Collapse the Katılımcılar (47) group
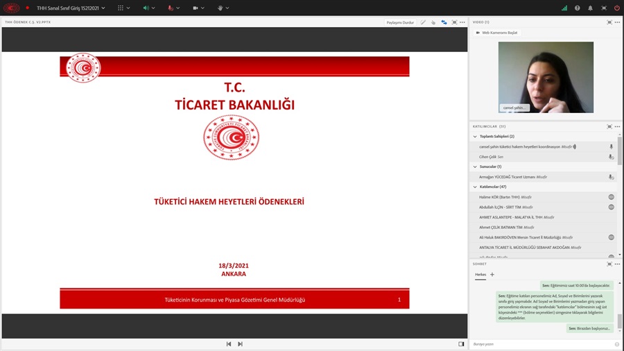 475,187
